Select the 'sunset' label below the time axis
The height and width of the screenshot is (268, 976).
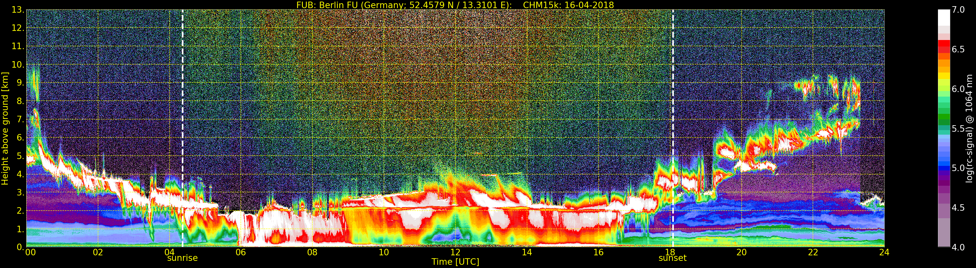(x=673, y=258)
